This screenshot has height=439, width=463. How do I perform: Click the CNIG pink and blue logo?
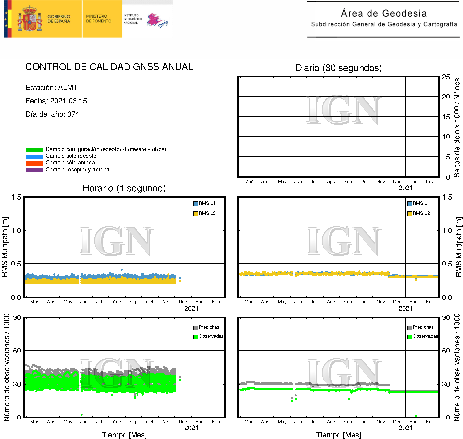pos(157,20)
